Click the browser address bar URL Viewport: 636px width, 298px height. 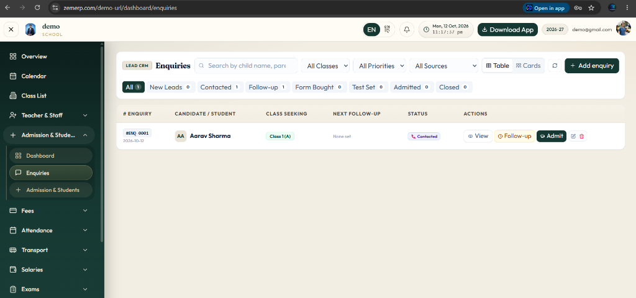point(120,7)
